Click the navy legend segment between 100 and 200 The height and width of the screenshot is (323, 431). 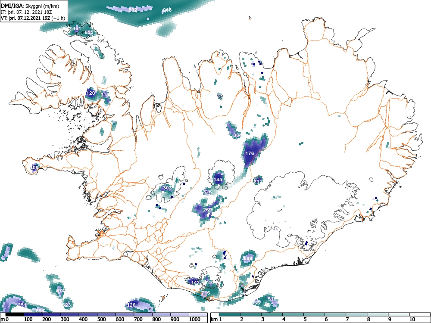(33, 314)
